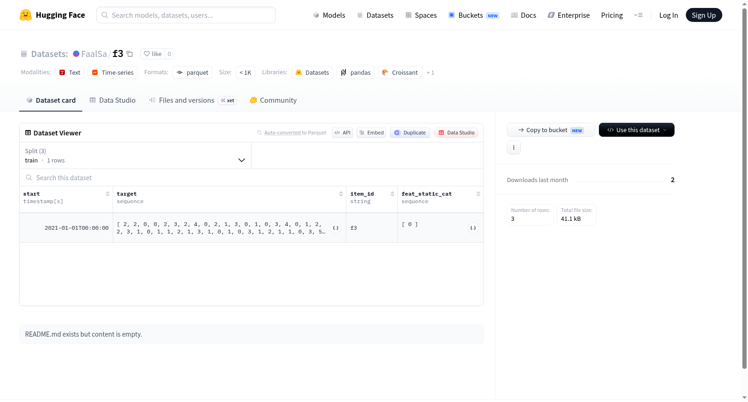The height and width of the screenshot is (402, 748).
Task: Click the like count 0
Action: point(169,54)
